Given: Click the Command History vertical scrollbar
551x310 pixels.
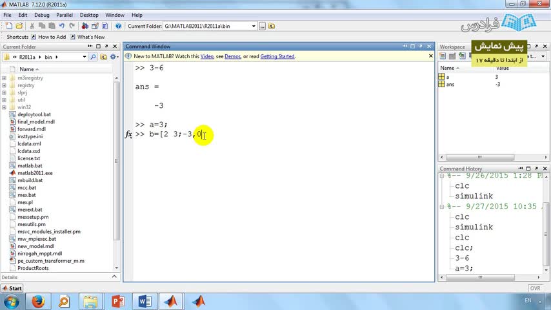Looking at the screenshot, I should pyautogui.click(x=546, y=234).
